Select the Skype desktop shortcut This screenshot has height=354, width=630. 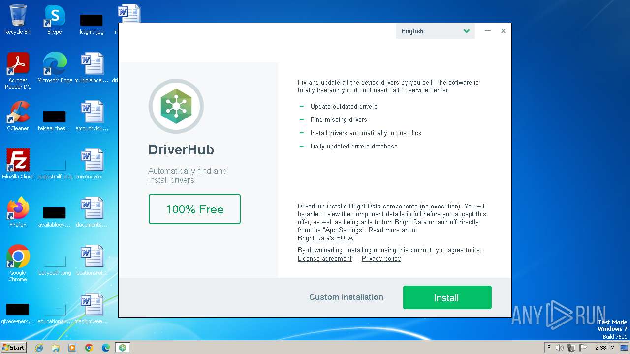55,20
